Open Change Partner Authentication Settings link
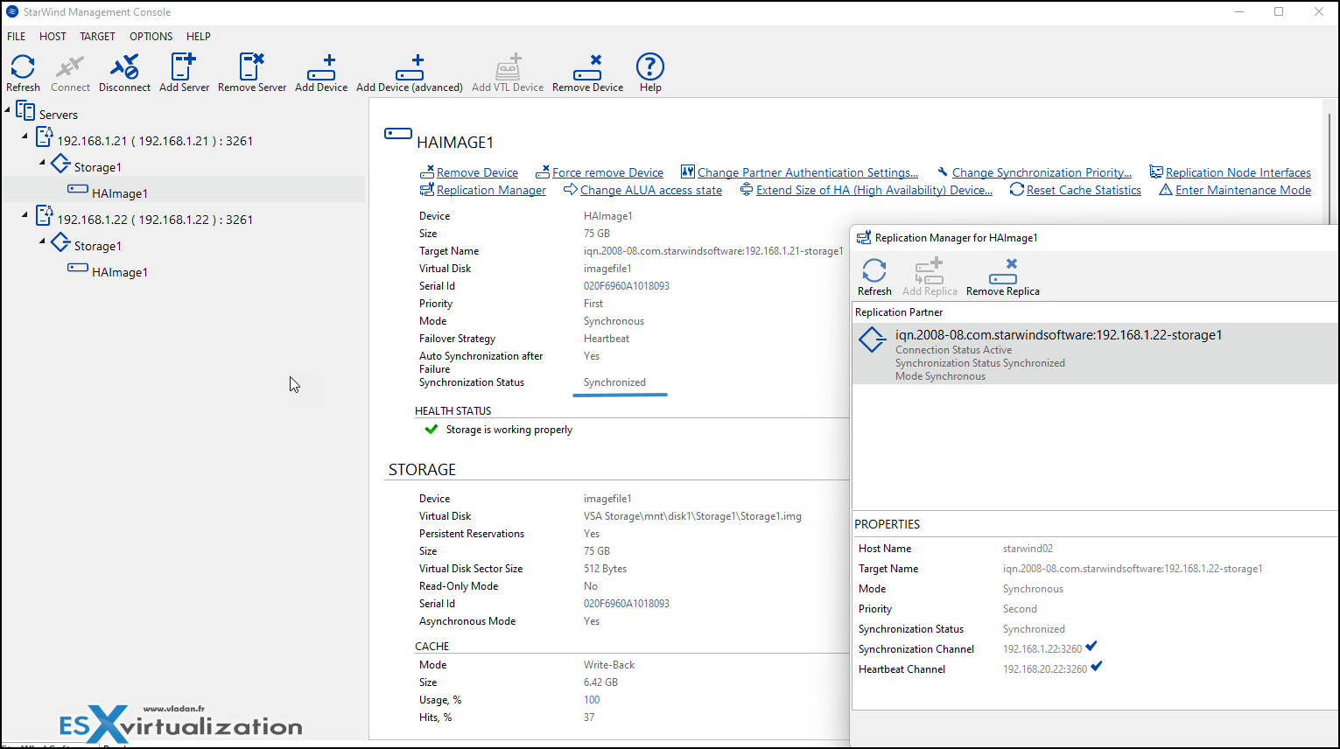1340x749 pixels. pyautogui.click(x=808, y=172)
